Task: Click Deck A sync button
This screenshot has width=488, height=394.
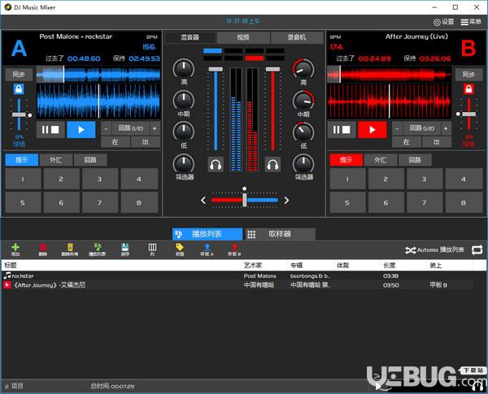Action: point(19,75)
